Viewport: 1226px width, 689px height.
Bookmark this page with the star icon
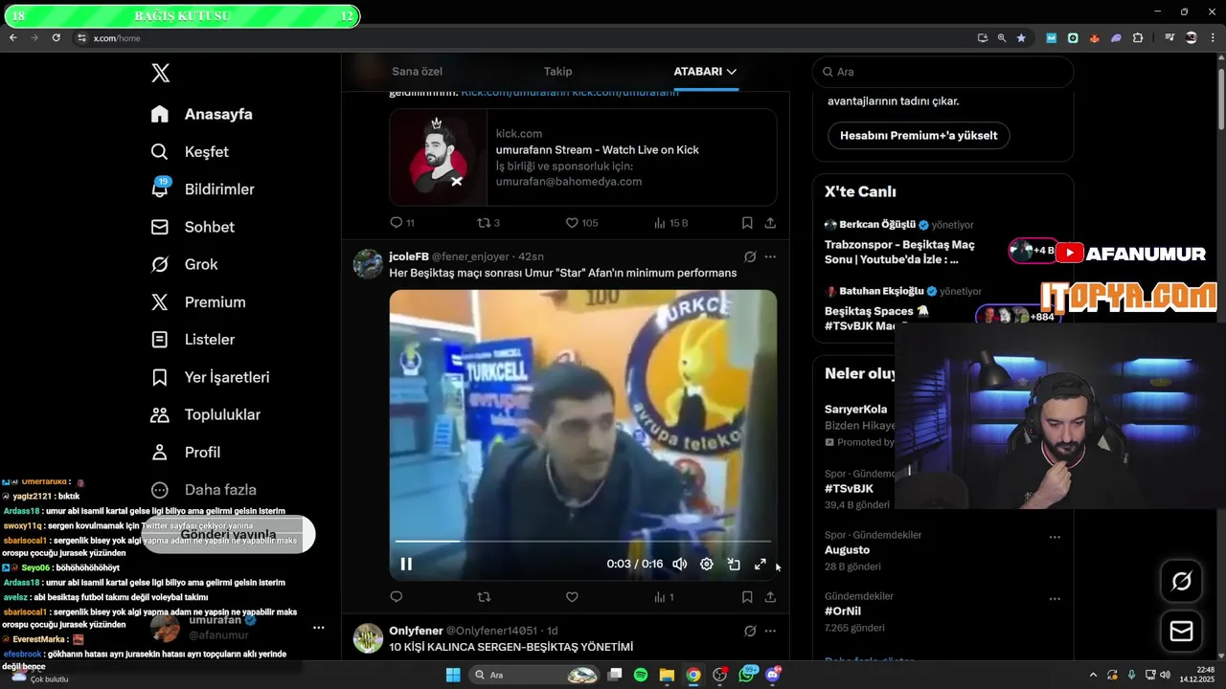point(1021,37)
